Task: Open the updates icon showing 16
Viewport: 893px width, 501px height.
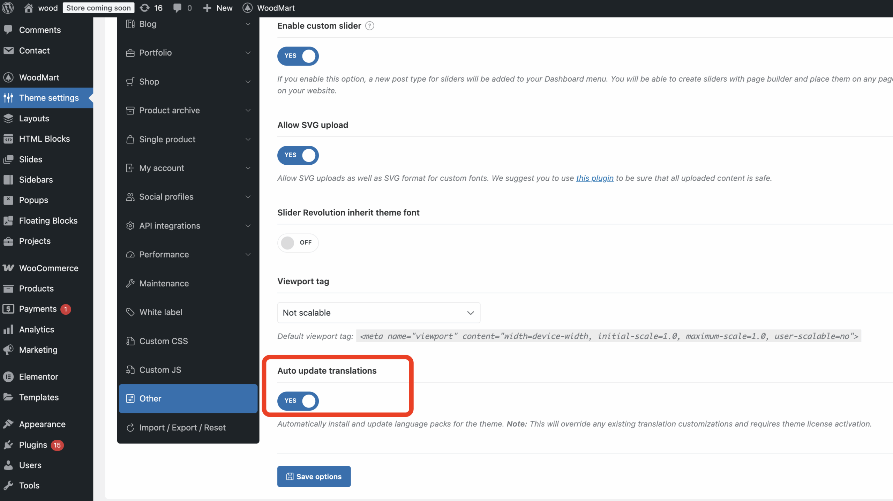Action: click(144, 8)
